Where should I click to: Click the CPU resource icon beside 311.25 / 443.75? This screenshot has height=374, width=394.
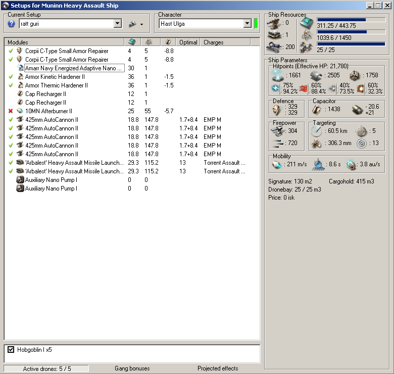pyautogui.click(x=307, y=23)
